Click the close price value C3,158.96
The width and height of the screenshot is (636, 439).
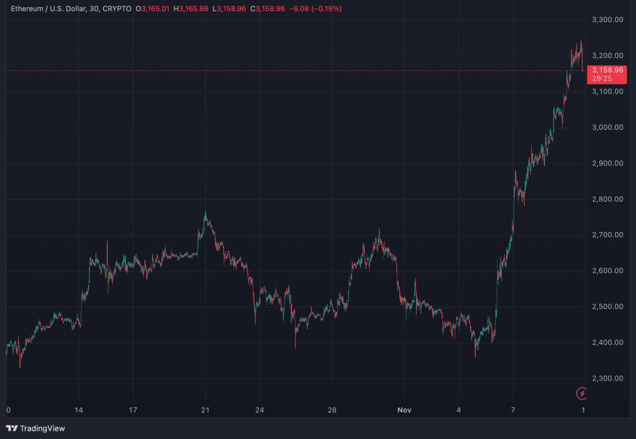(268, 8)
